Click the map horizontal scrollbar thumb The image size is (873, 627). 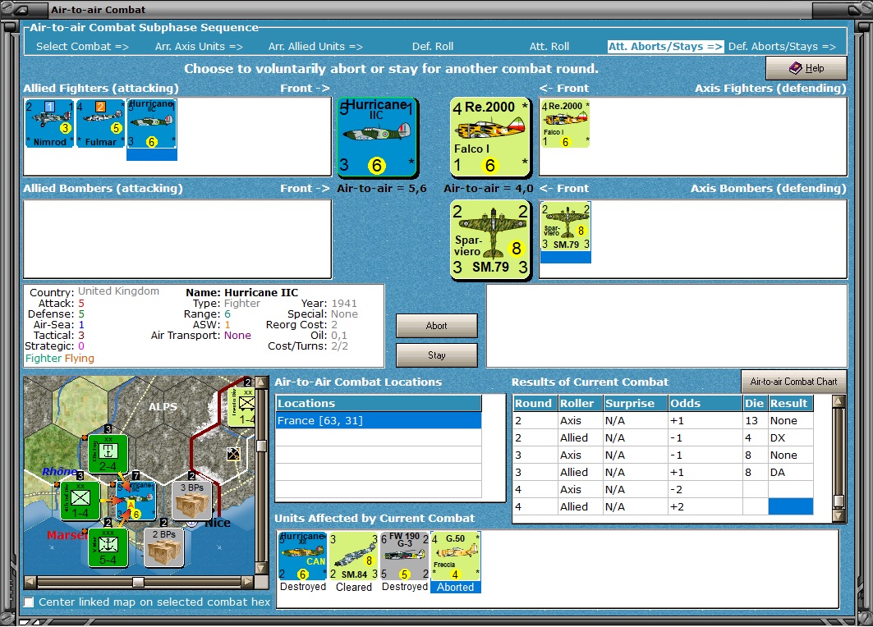138,582
